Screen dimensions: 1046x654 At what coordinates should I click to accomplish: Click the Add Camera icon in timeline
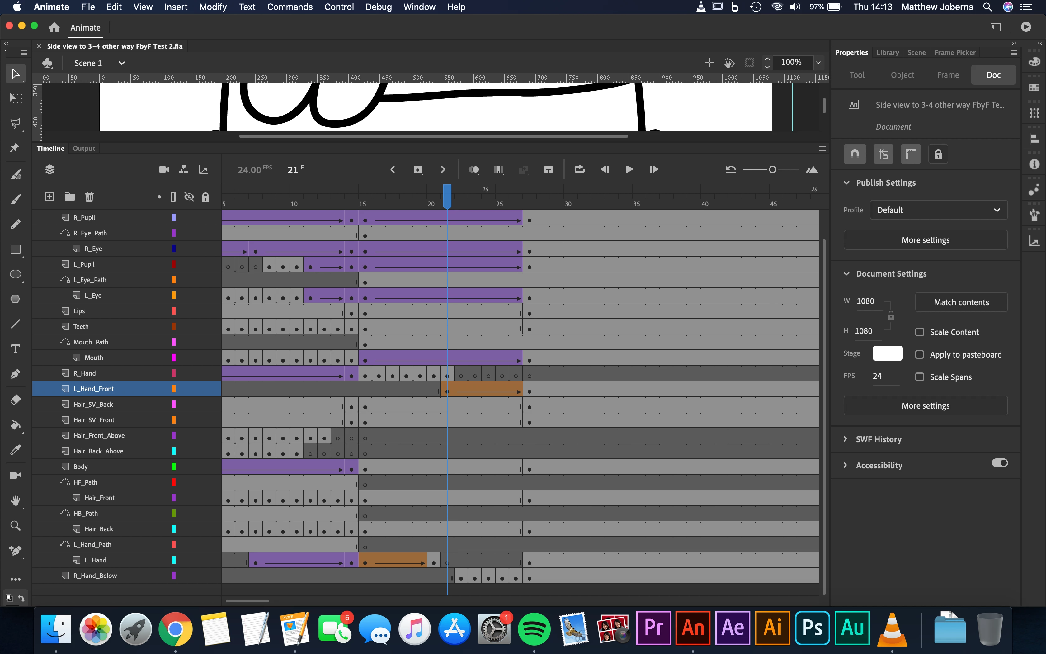click(x=164, y=169)
